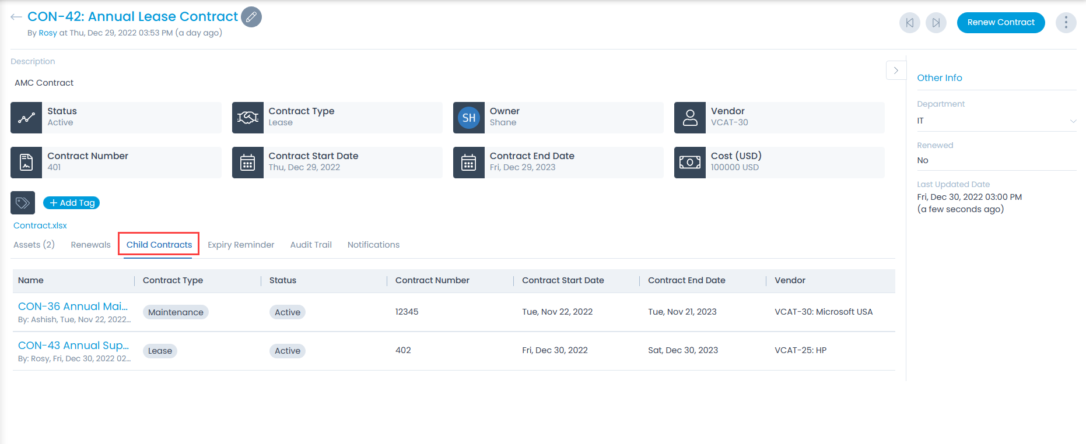
Task: Click the Shane owner avatar SH
Action: (468, 118)
